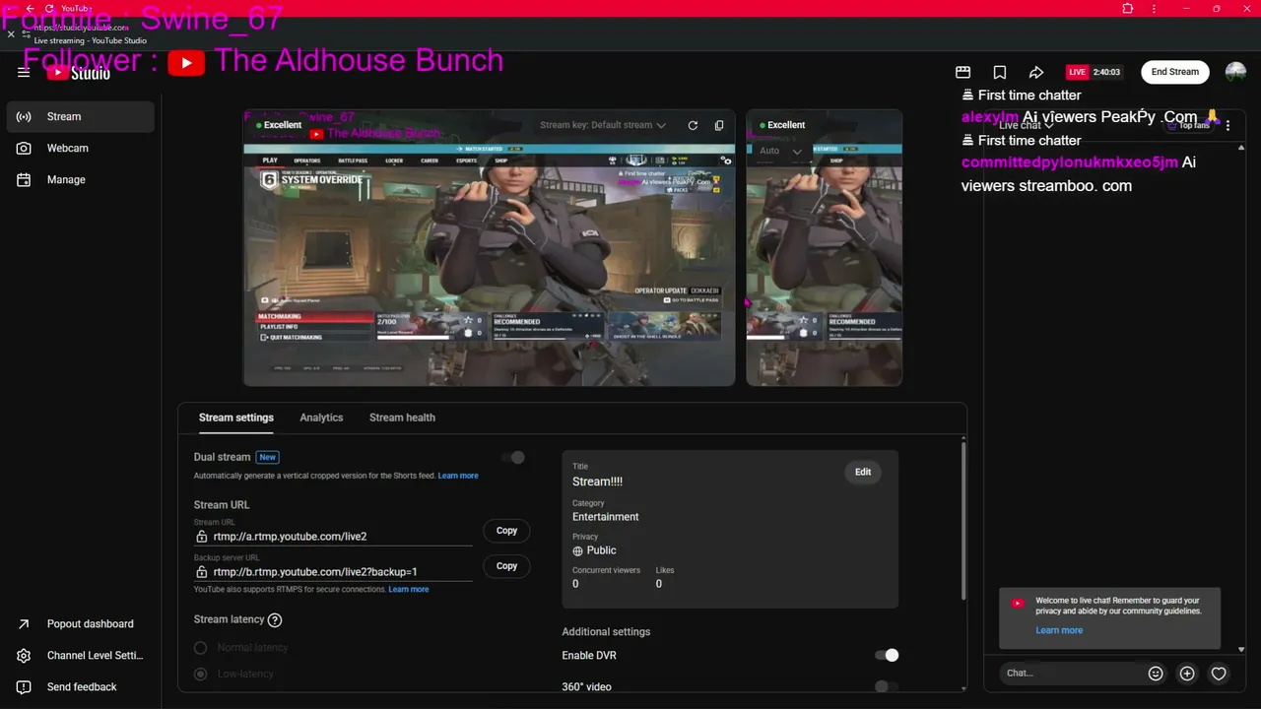Switch to the Stream settings tab
1261x709 pixels.
pos(236,418)
